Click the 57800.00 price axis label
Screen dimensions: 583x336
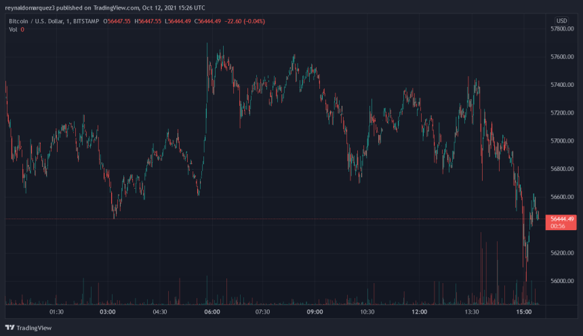click(x=562, y=29)
